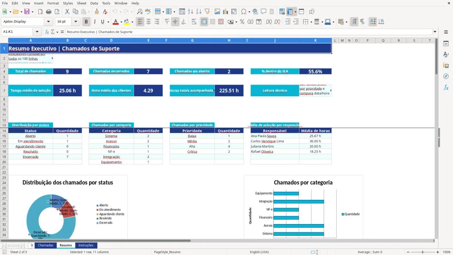Open the borders dropdown arrow
This screenshot has width=453, height=255.
[x=311, y=22]
